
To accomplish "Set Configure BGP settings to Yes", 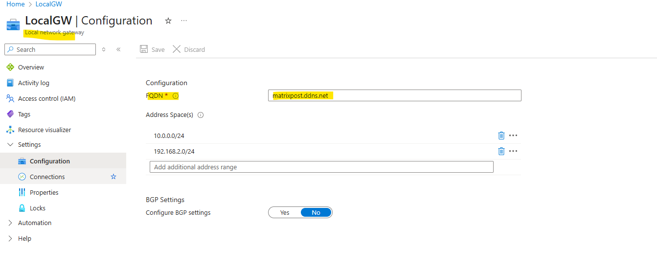I will [285, 212].
